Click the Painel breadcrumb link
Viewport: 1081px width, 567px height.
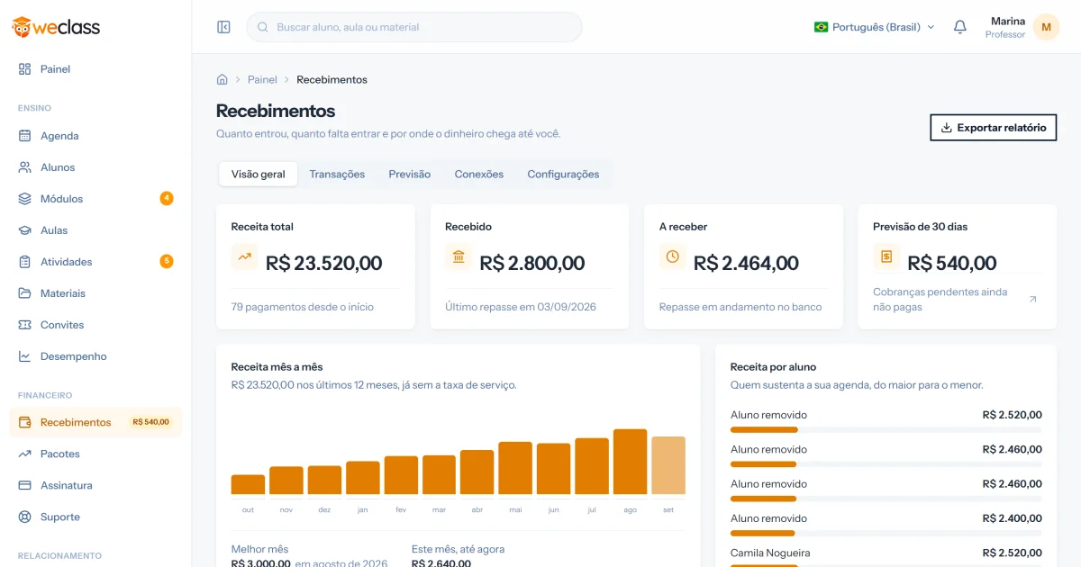point(262,79)
